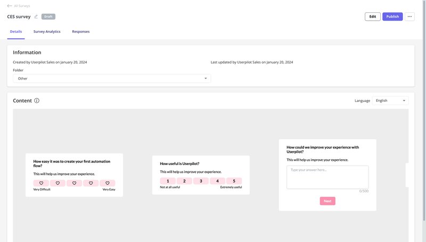Click the pencil icon to rename CES survey
Viewport: 426px width, 242px height.
coord(36,16)
